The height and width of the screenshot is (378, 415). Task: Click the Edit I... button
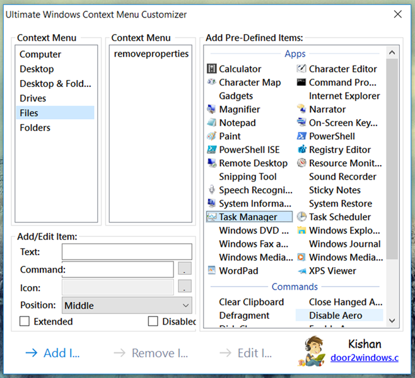pyautogui.click(x=245, y=353)
